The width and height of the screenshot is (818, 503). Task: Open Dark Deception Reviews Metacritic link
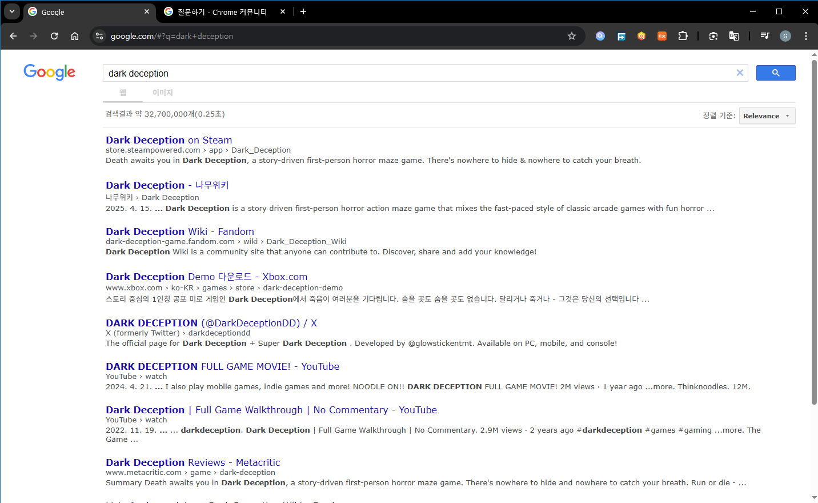193,462
